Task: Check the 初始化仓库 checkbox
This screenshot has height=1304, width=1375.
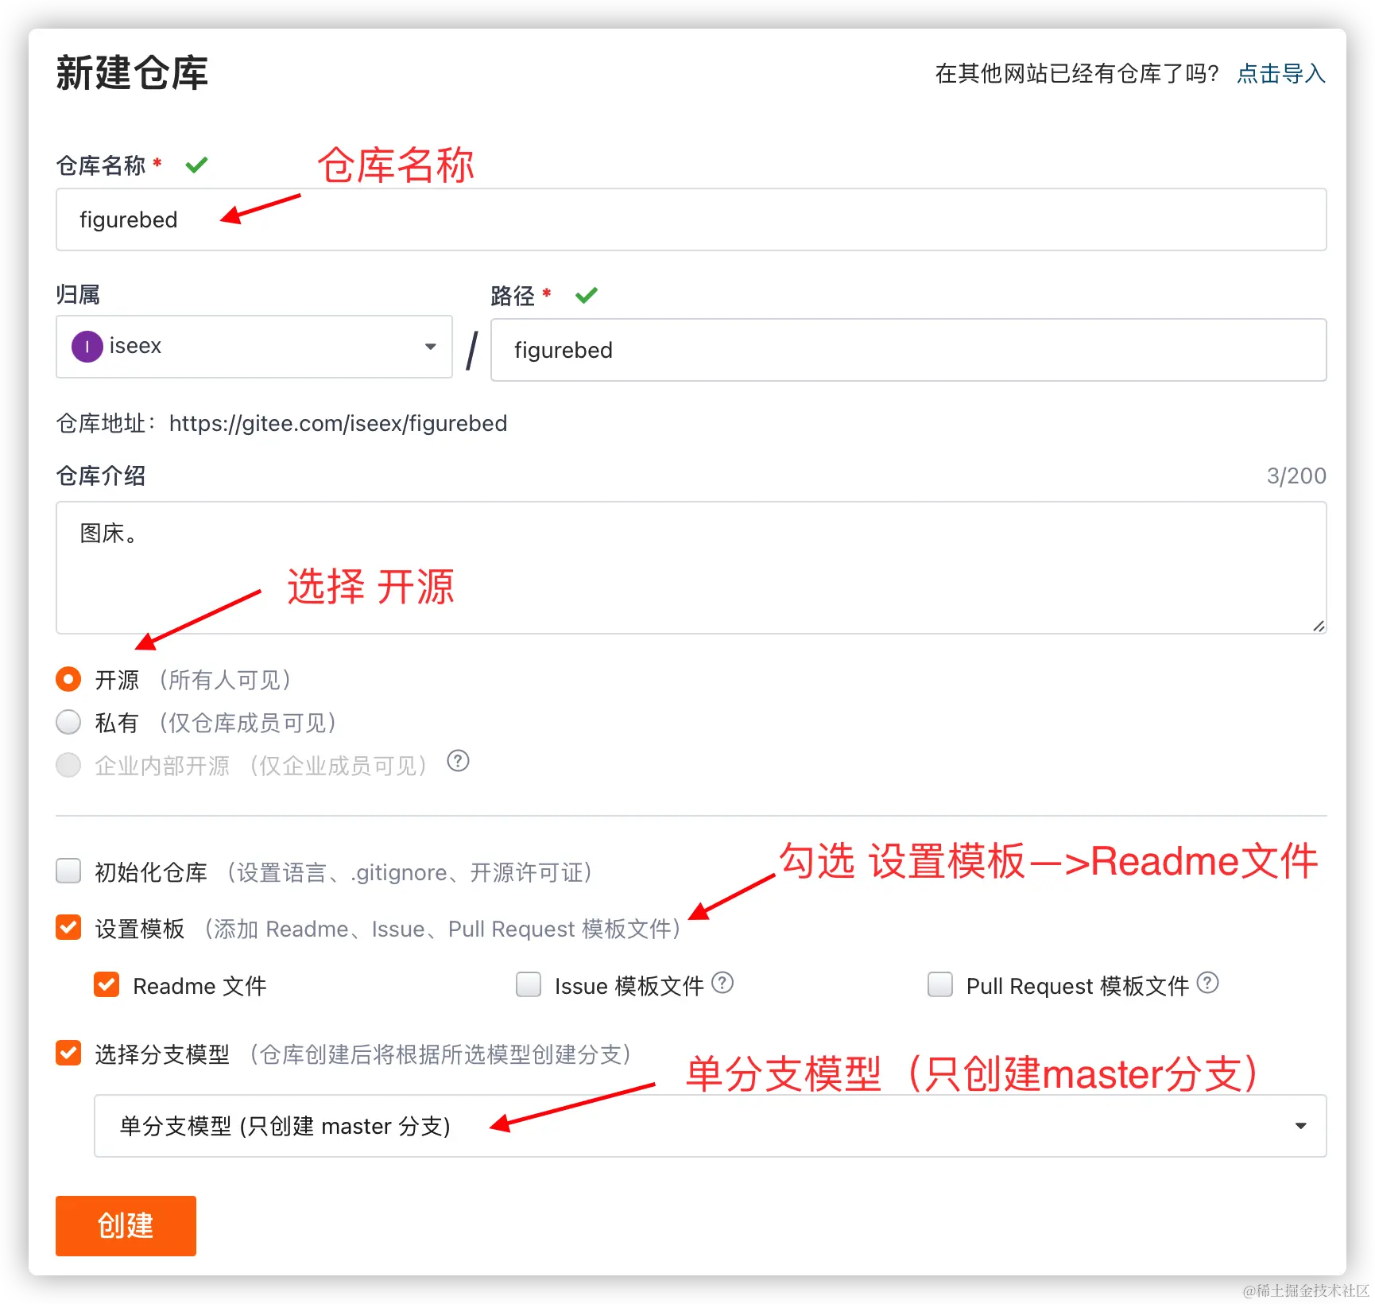Action: 68,871
